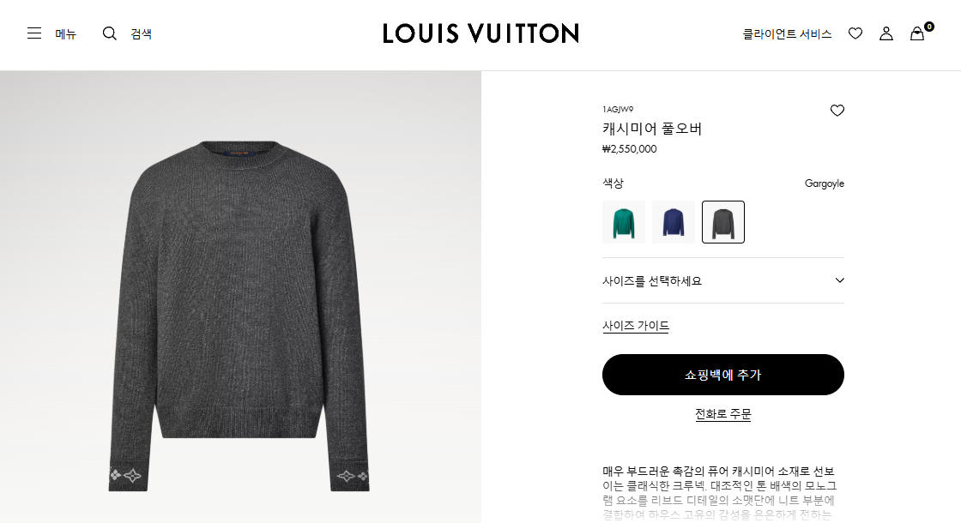The height and width of the screenshot is (523, 961).
Task: Open the 사이즈 가이드 link
Action: [636, 326]
